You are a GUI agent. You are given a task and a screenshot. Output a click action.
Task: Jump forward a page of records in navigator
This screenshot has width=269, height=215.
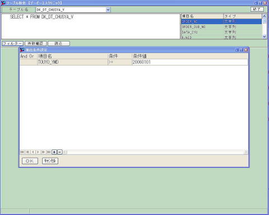(43, 152)
